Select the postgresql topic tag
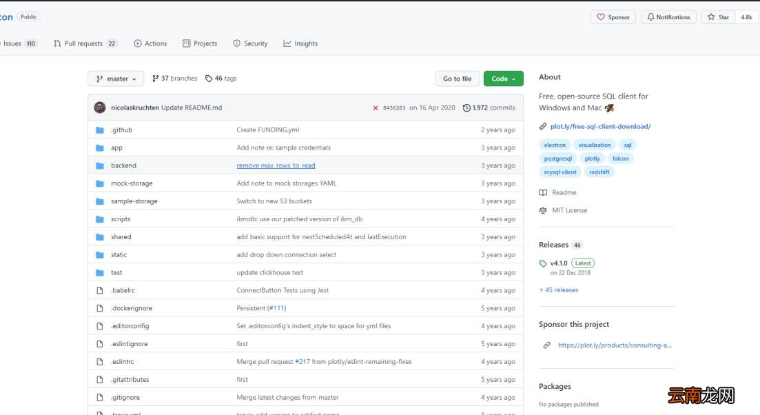Viewport: 760px width, 415px height. [558, 159]
